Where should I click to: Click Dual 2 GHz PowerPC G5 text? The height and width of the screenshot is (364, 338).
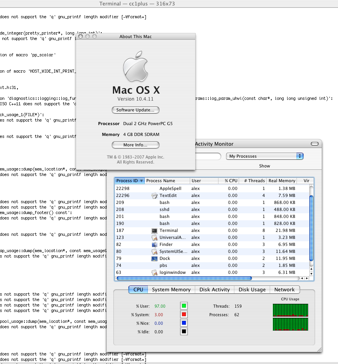point(148,124)
